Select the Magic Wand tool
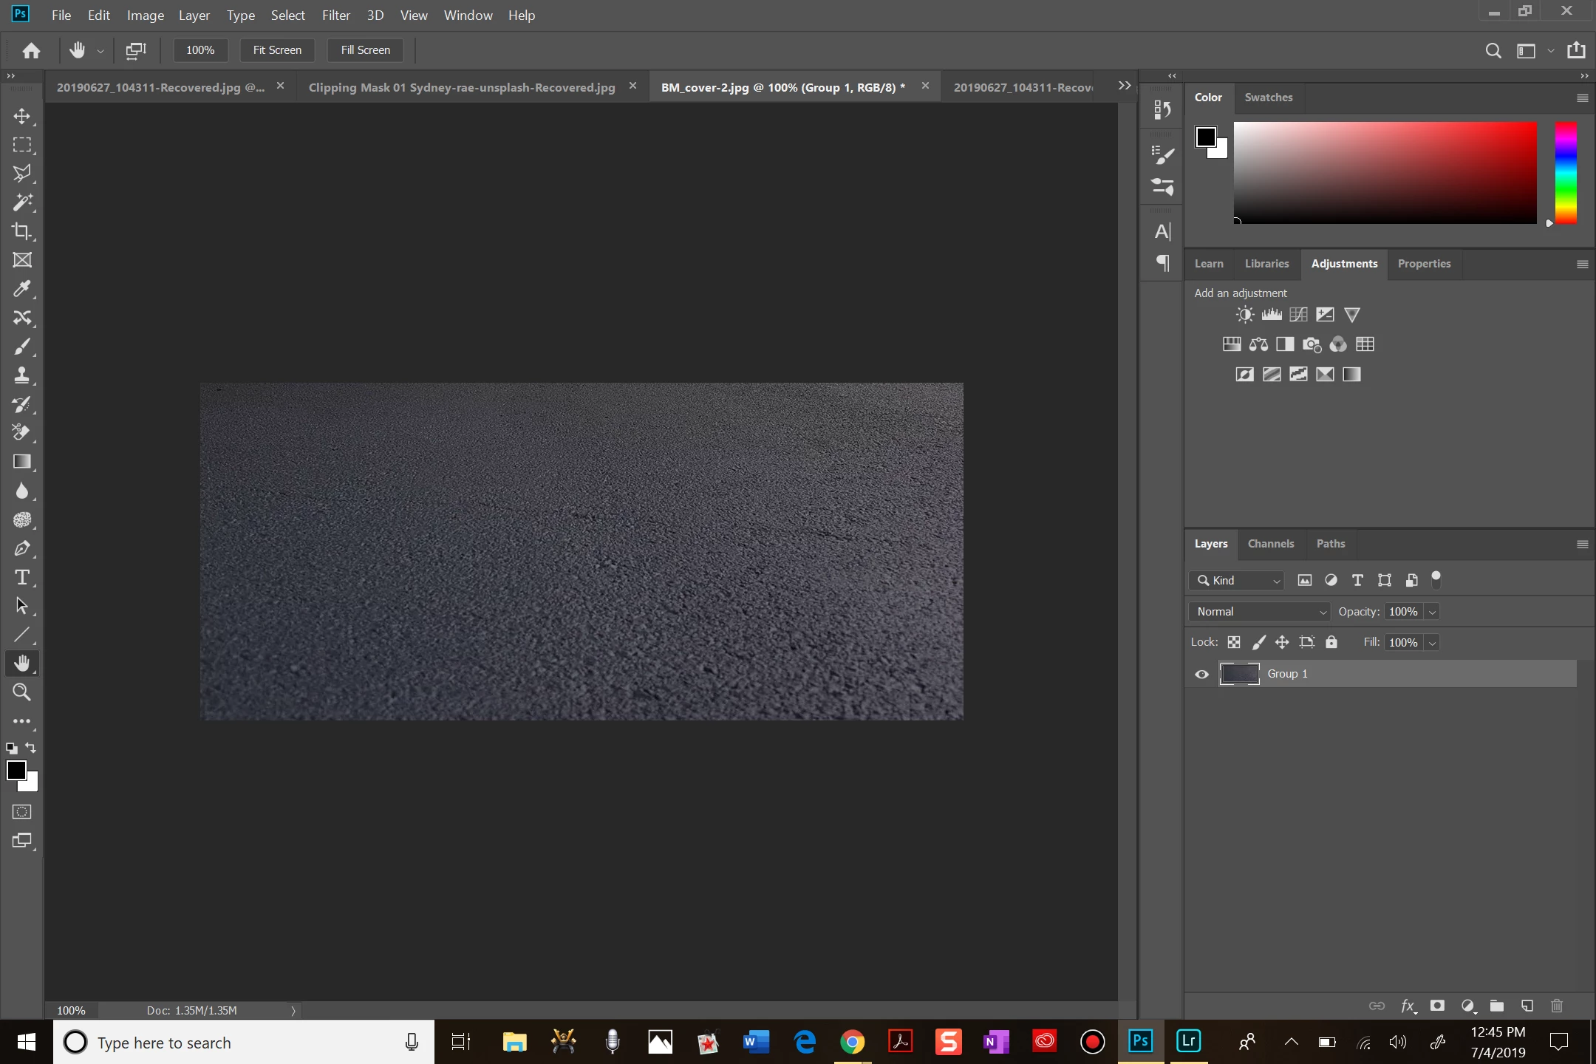The image size is (1596, 1064). tap(21, 202)
